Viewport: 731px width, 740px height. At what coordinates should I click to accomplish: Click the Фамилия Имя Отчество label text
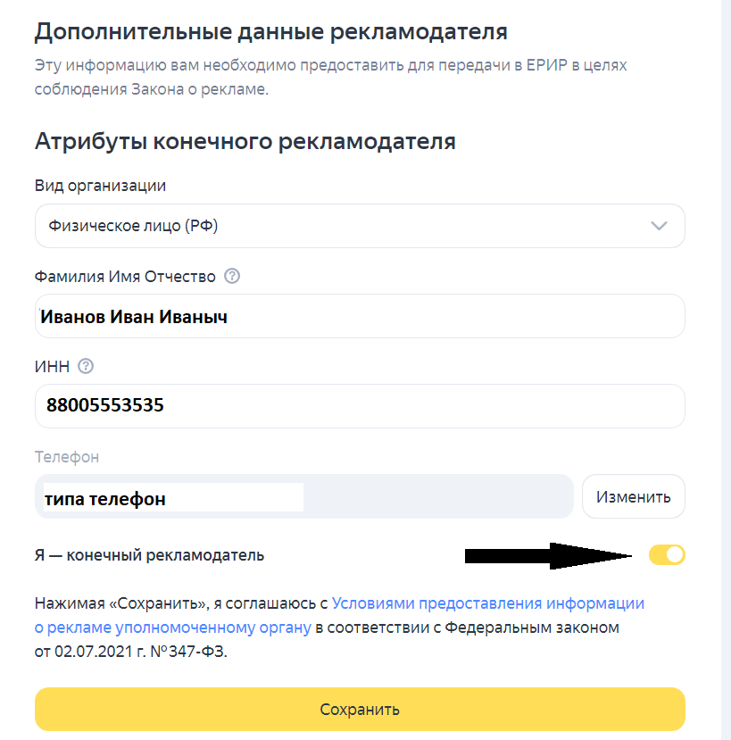(125, 277)
